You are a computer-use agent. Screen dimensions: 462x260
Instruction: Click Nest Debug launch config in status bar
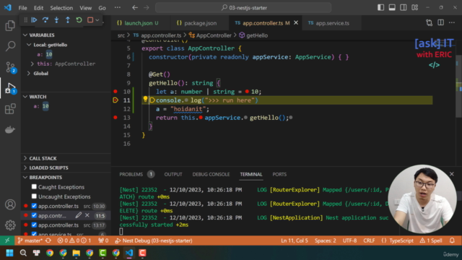pyautogui.click(x=154, y=240)
